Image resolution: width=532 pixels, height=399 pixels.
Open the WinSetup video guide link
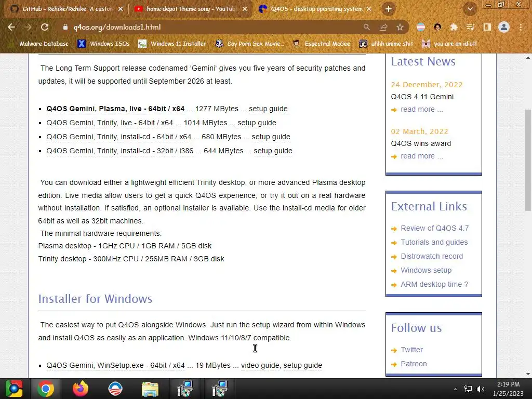click(260, 365)
